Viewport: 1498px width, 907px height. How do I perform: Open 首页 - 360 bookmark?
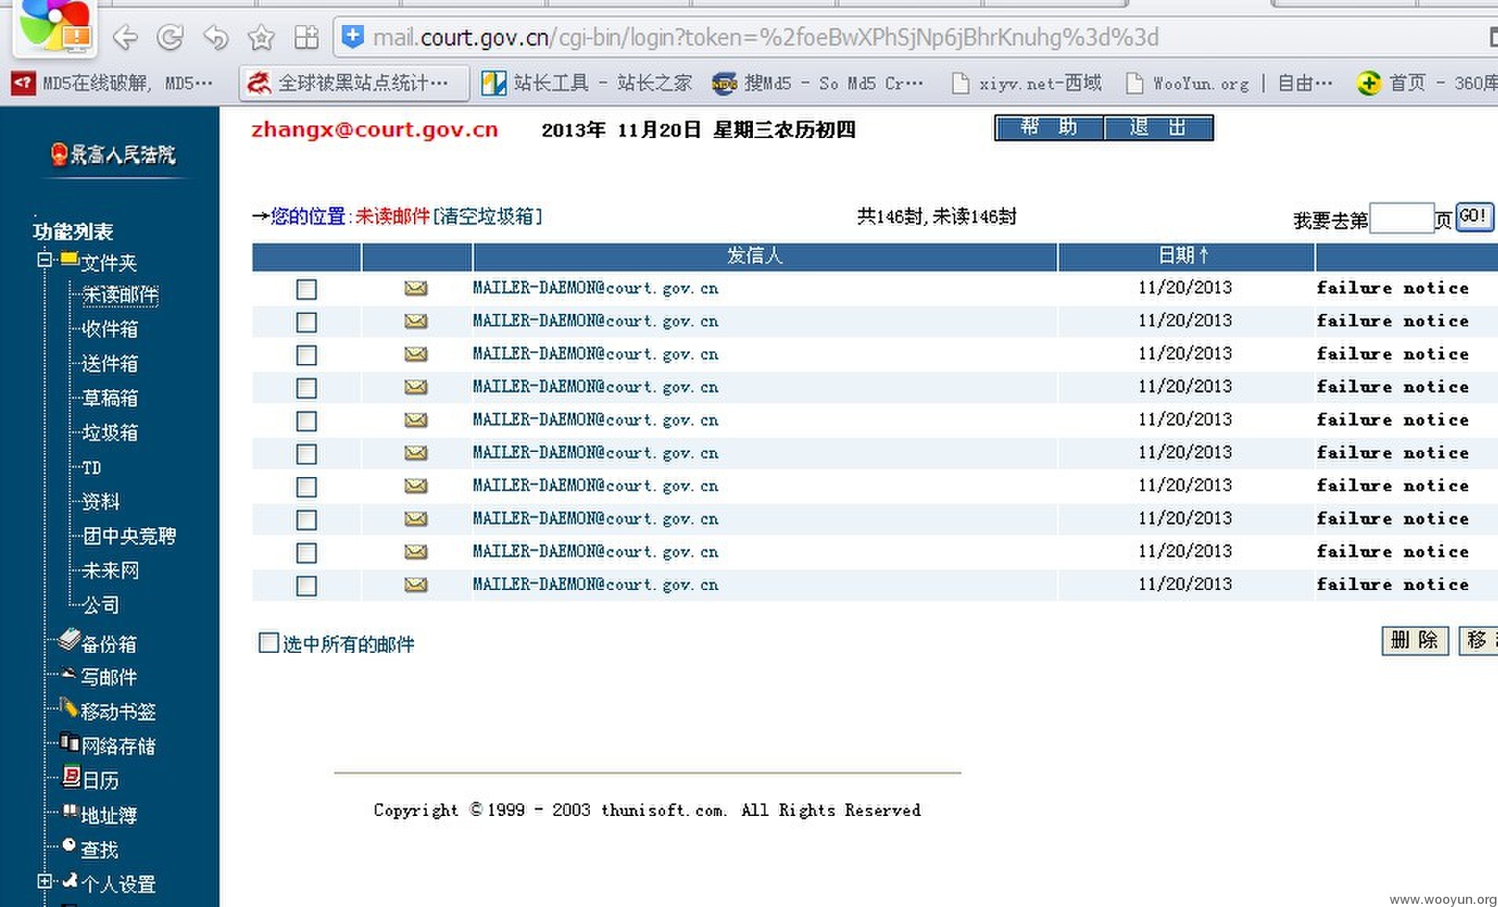1426,82
